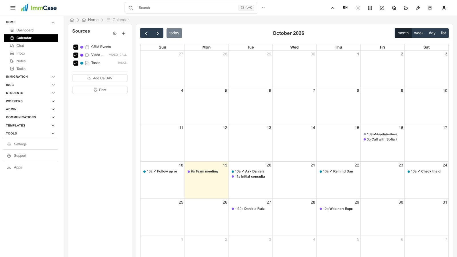Viewport: 457px width, 257px height.
Task: Click the today button
Action: (x=174, y=33)
